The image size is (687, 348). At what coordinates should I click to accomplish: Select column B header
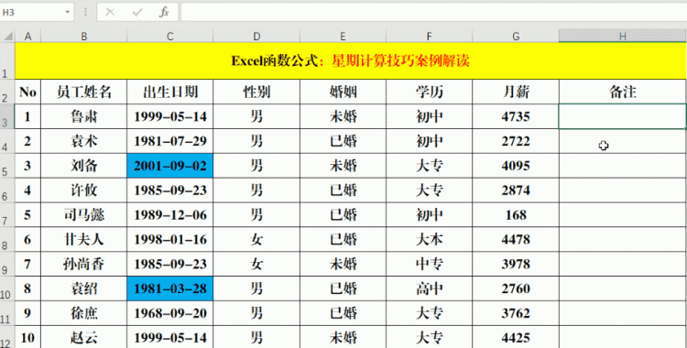point(83,37)
